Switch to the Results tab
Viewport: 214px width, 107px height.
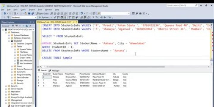[42, 70]
